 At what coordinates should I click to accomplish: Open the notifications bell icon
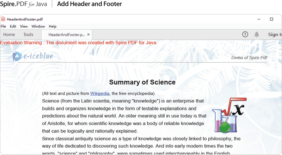pos(257,34)
